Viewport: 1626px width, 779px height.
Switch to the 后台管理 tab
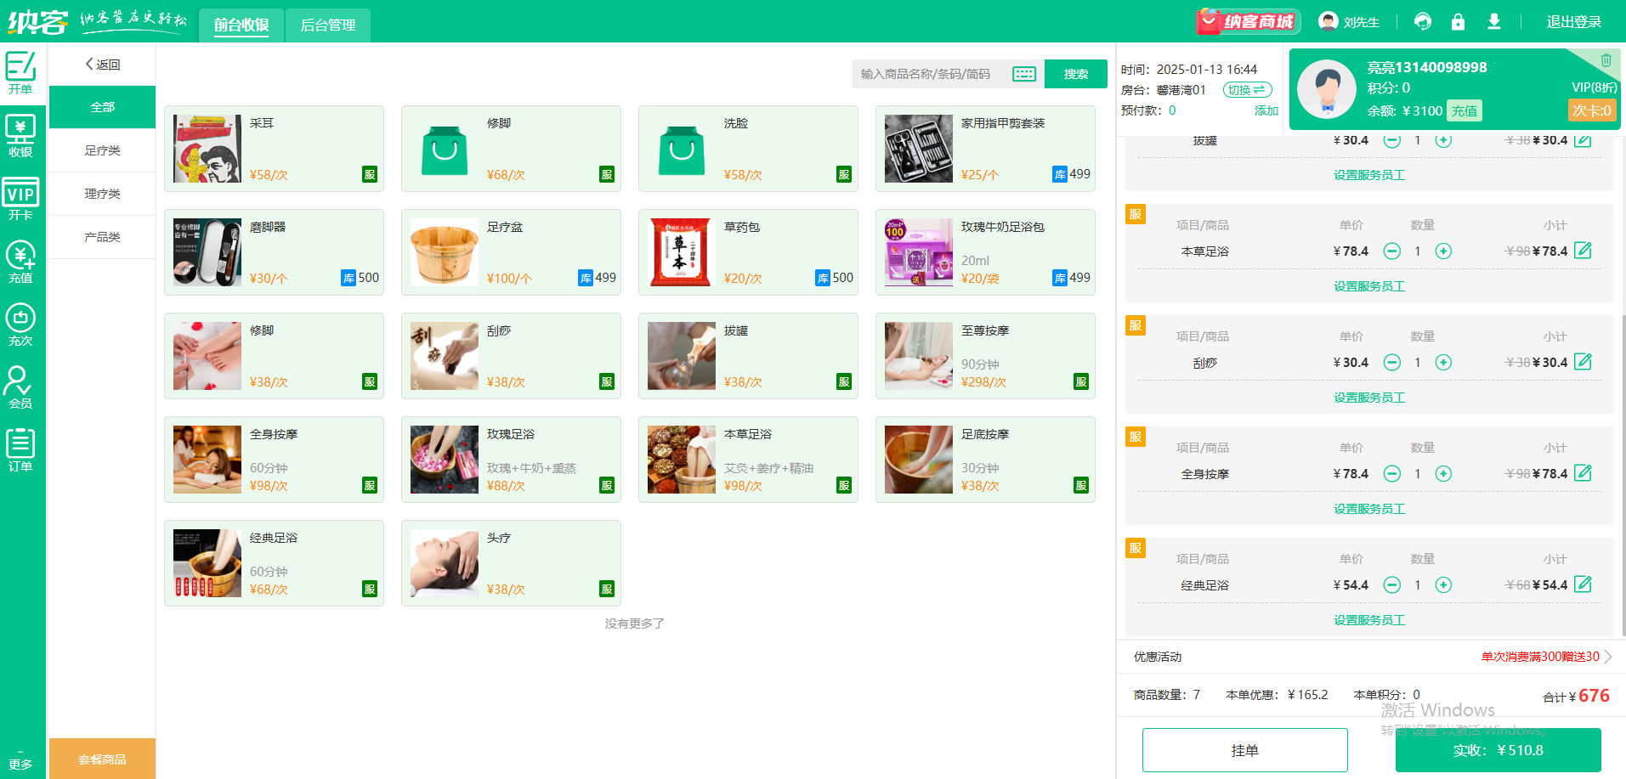coord(328,25)
